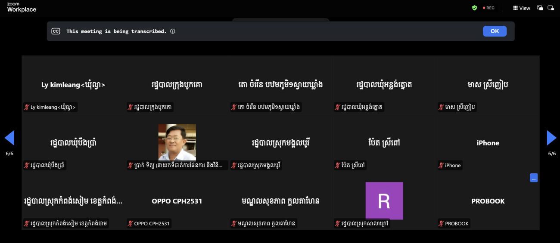Click the muted mic icon for iPhone

pos(441,166)
